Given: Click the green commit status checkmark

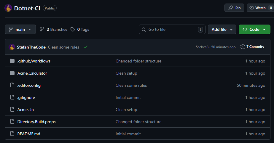Looking at the screenshot, I should [86, 47].
